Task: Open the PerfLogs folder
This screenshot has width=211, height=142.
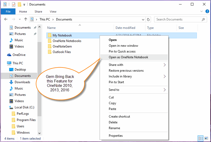Action: [x=20, y=114]
